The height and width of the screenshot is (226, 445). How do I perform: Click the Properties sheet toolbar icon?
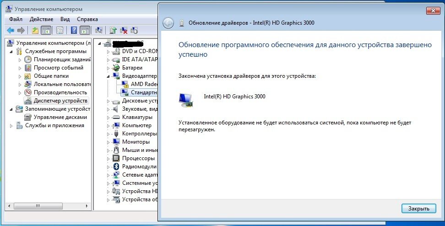click(x=60, y=31)
